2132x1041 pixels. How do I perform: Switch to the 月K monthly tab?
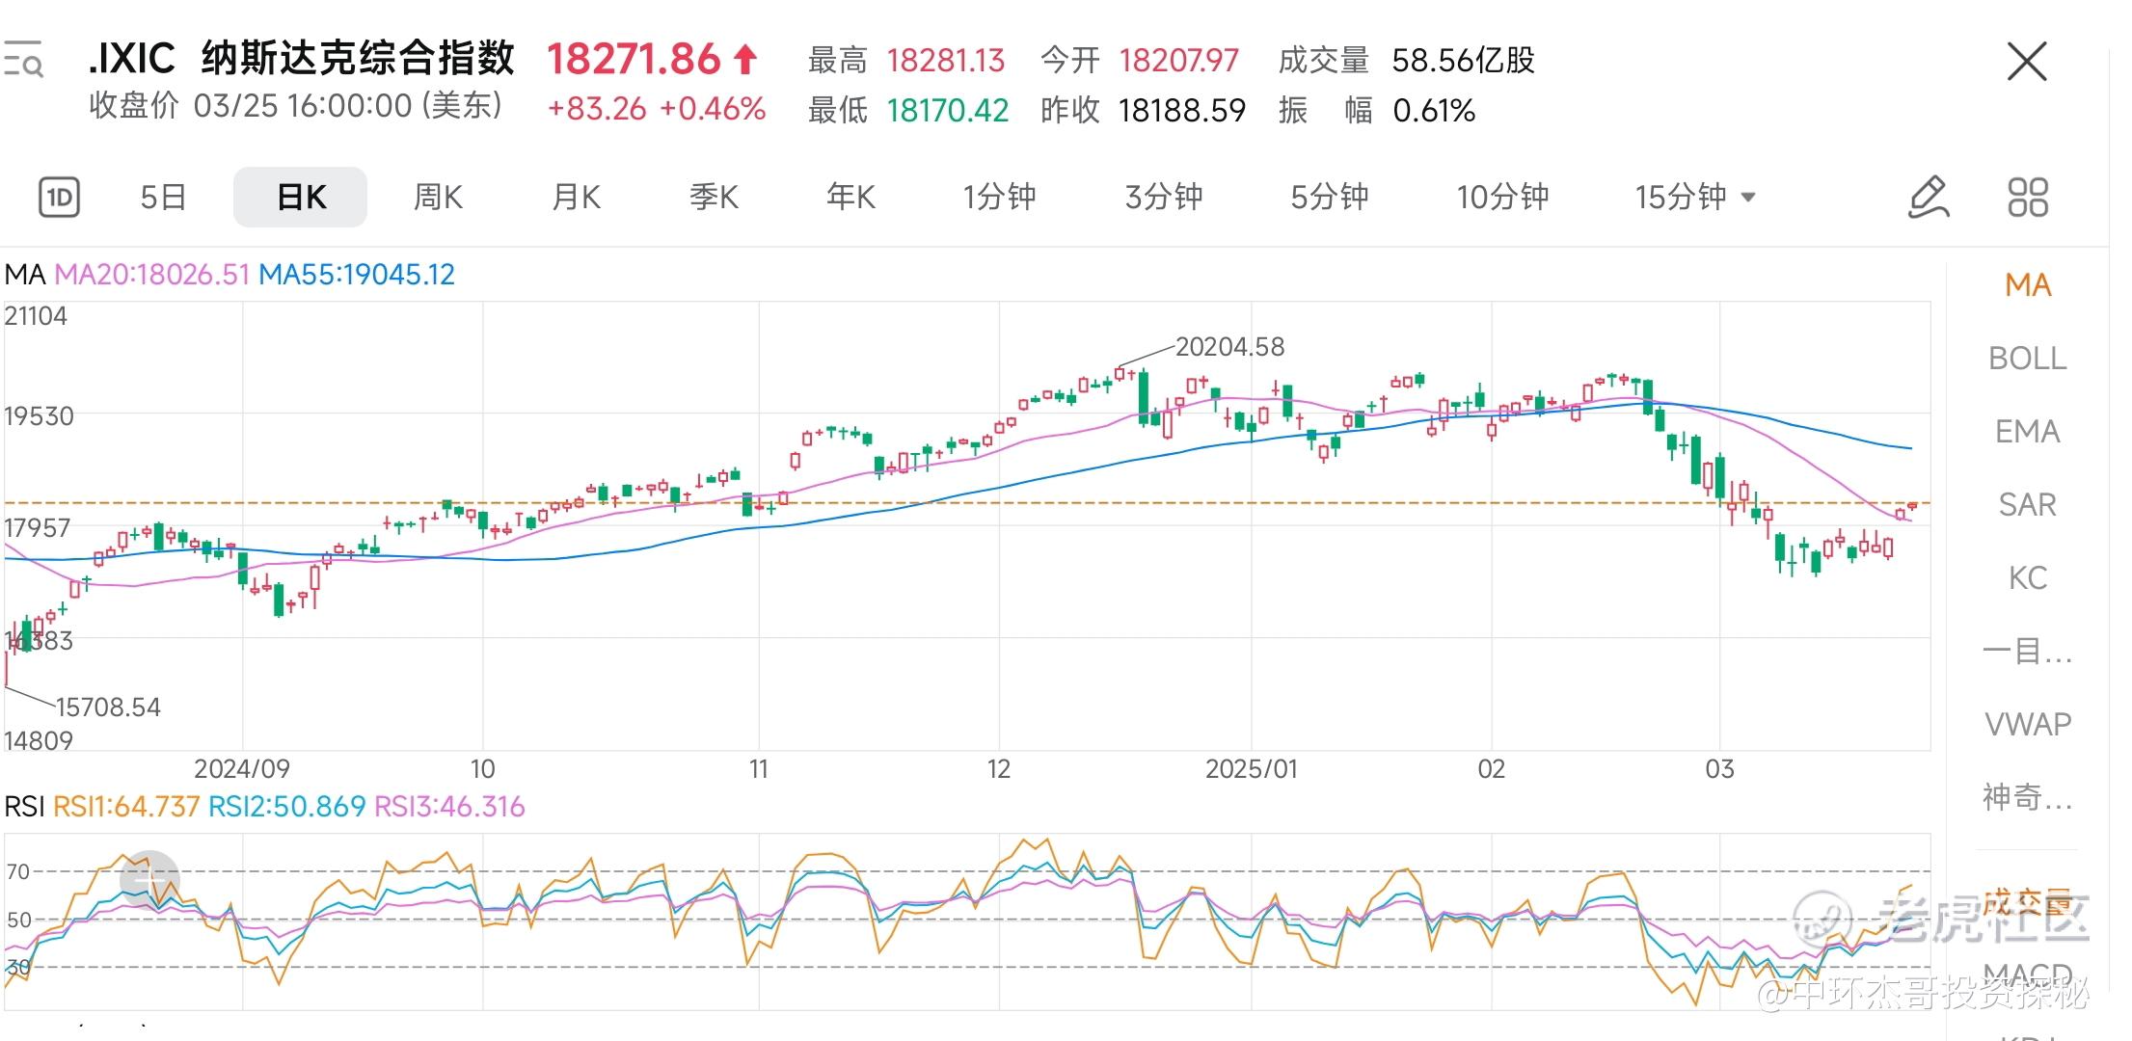tap(576, 198)
